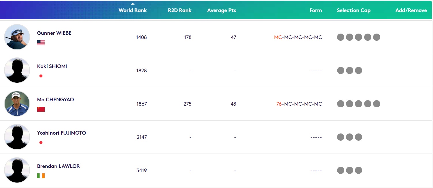Image resolution: width=433 pixels, height=188 pixels.
Task: Click the Add/Remove column header
Action: pos(411,10)
